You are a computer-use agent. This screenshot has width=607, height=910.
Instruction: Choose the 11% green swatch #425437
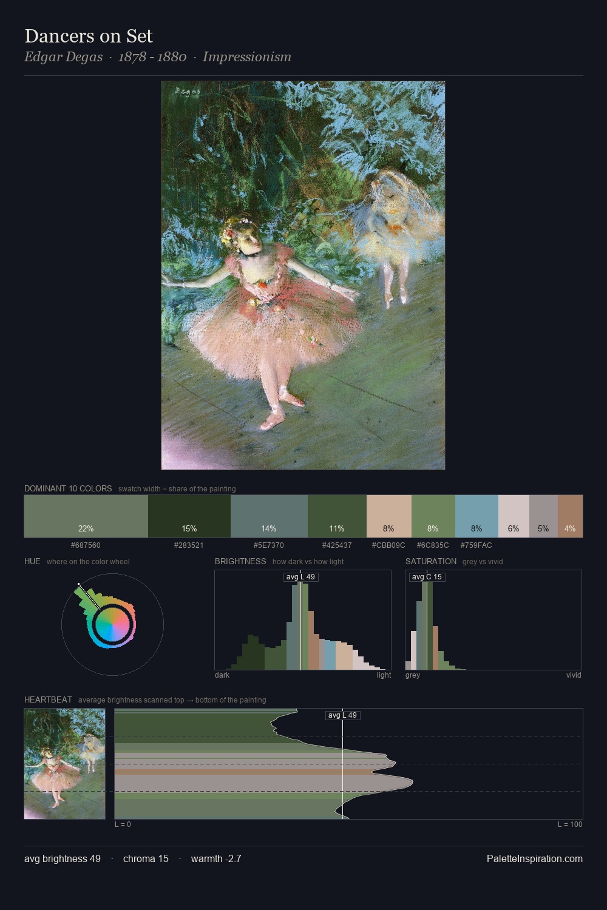337,516
